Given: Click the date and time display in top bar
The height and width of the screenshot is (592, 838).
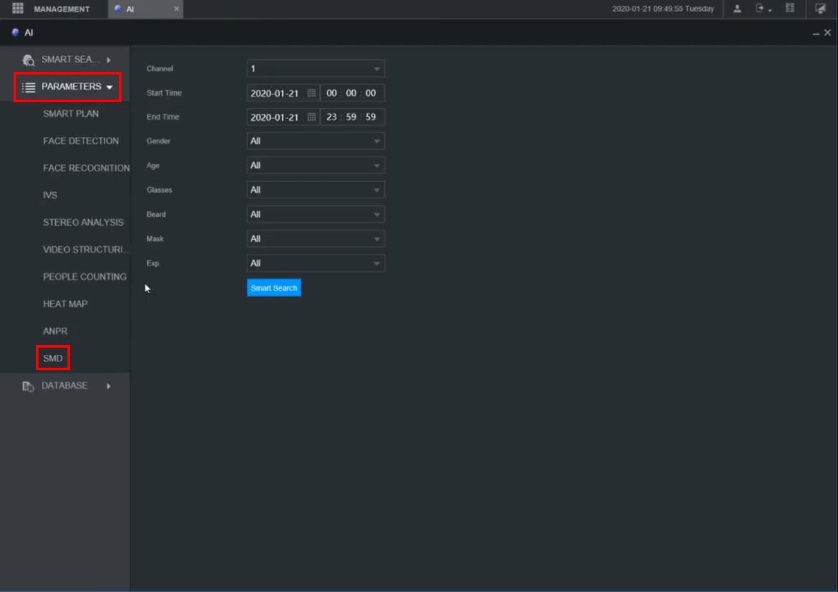Looking at the screenshot, I should (x=663, y=9).
